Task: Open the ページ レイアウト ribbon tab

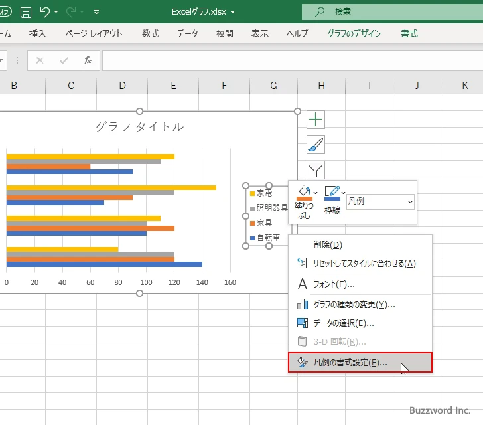Action: 94,33
